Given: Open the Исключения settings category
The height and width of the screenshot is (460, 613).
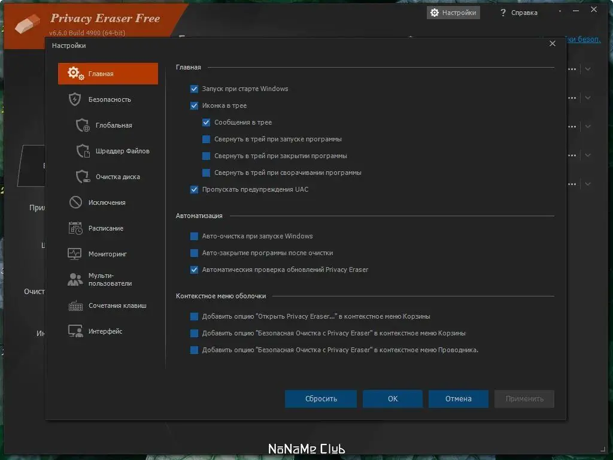Looking at the screenshot, I should [108, 202].
